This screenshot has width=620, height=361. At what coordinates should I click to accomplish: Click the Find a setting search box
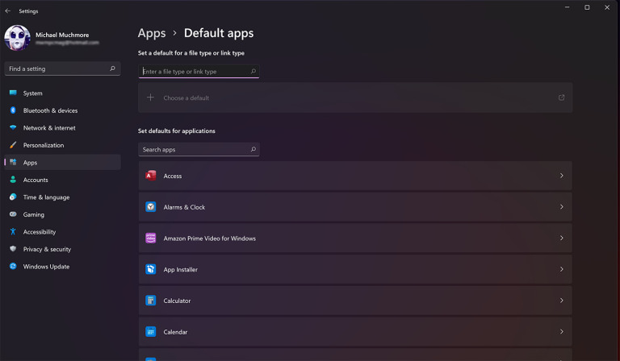62,68
